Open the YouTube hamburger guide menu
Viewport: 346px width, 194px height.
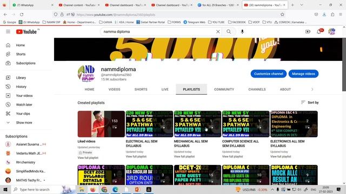(x=8, y=32)
